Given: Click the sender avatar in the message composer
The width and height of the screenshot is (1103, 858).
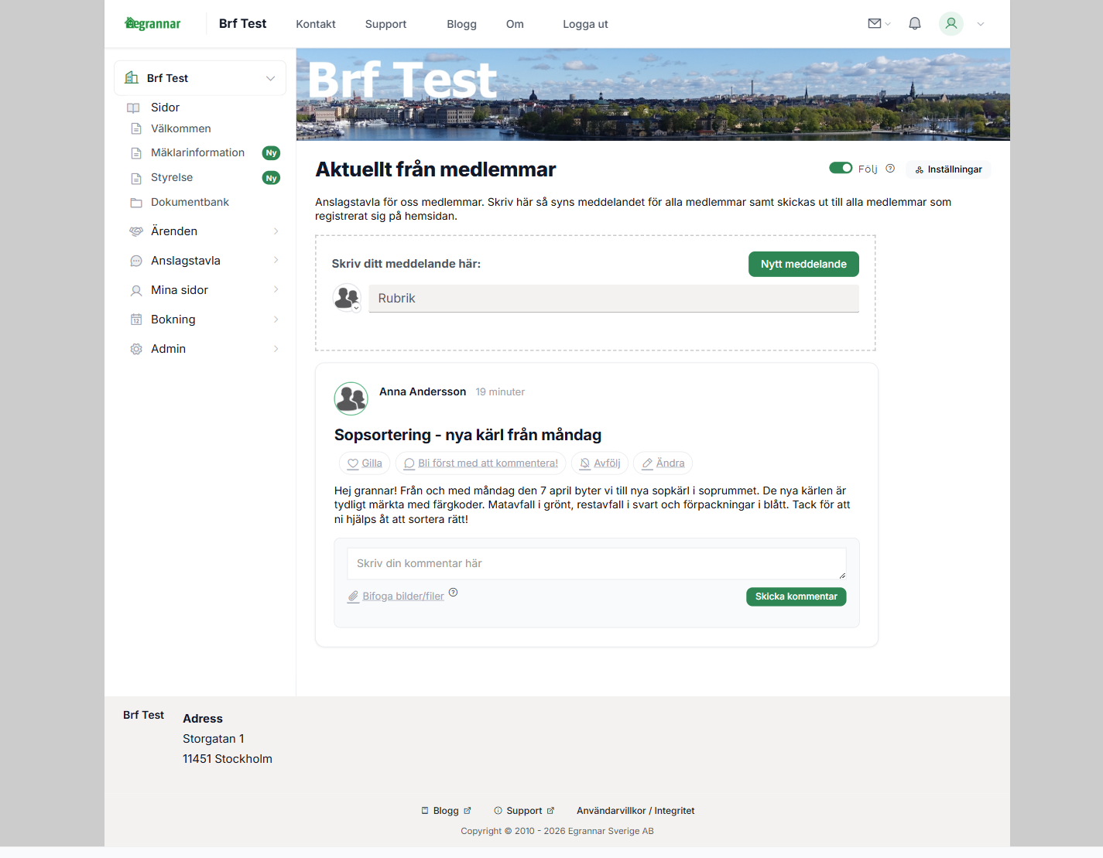Looking at the screenshot, I should click(x=347, y=297).
